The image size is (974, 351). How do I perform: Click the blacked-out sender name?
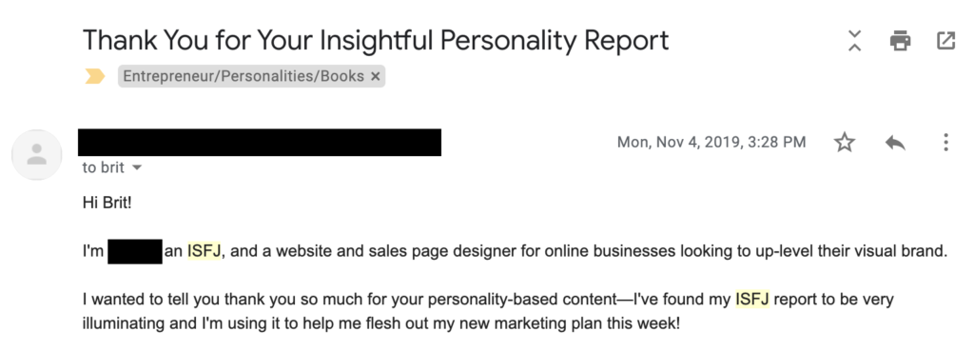click(260, 143)
